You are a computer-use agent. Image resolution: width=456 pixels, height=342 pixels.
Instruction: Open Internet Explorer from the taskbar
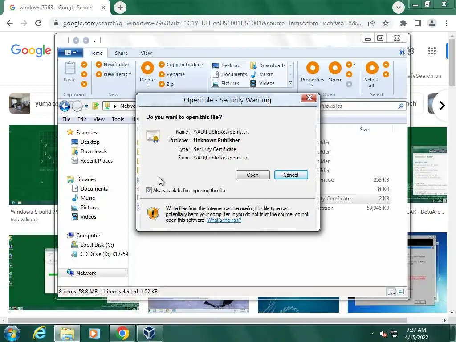point(40,333)
